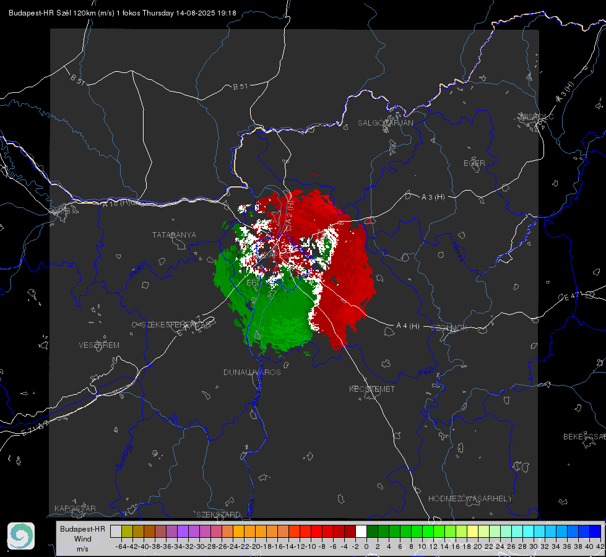Click the B 51 road label near the top center

tap(240, 87)
